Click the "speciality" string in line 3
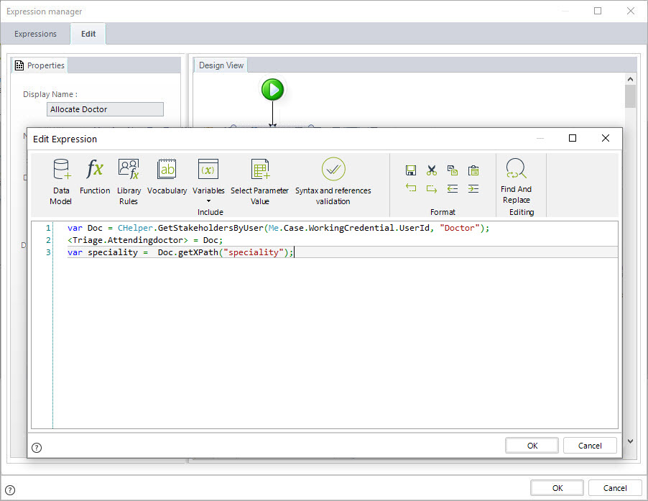 tap(254, 252)
